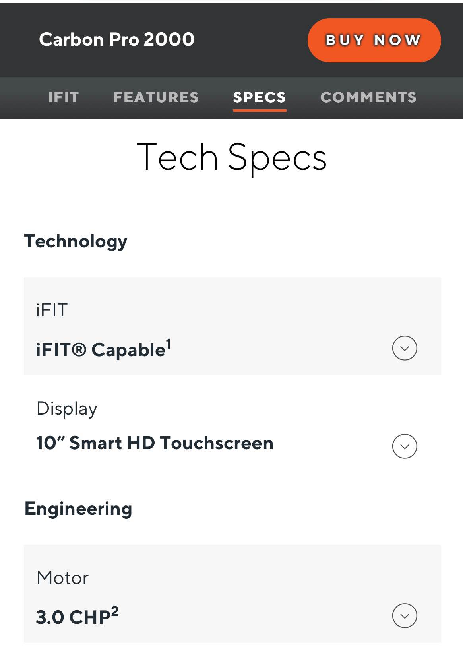
Task: Click the Display row label
Action: 67,409
